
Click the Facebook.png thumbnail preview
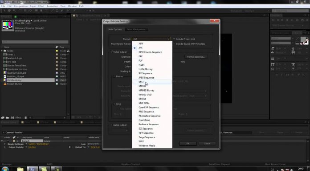(x=8, y=25)
